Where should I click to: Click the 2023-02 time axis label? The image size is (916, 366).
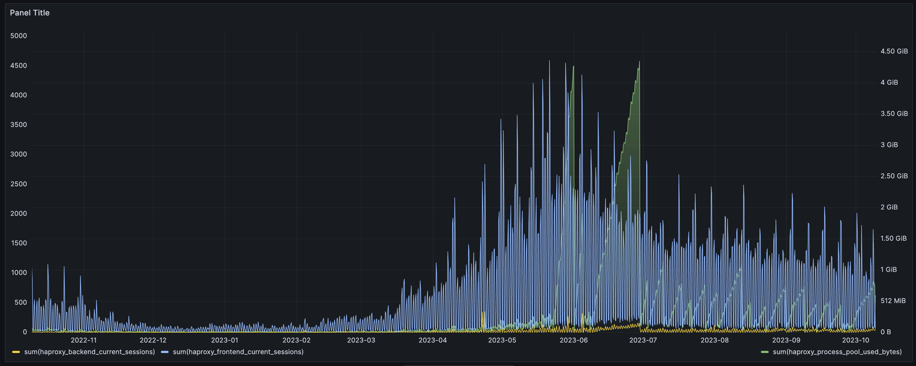click(x=296, y=340)
